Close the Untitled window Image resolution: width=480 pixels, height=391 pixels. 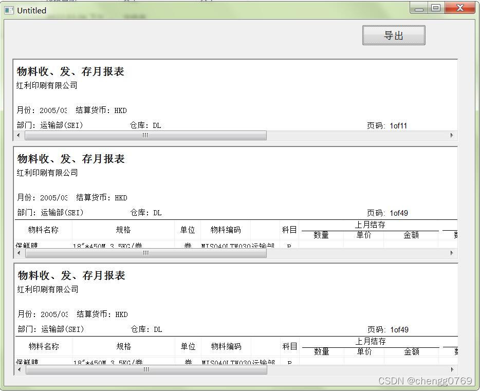459,8
